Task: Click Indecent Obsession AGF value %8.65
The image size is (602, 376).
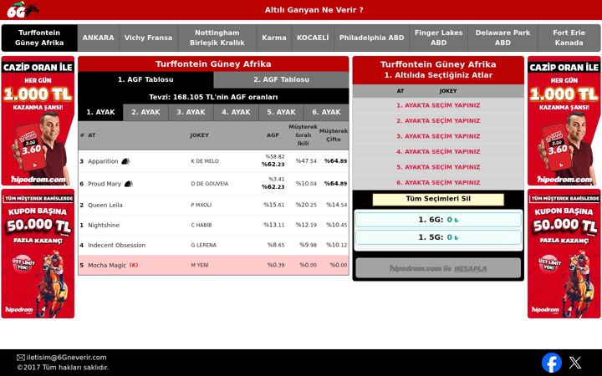Action: click(276, 245)
